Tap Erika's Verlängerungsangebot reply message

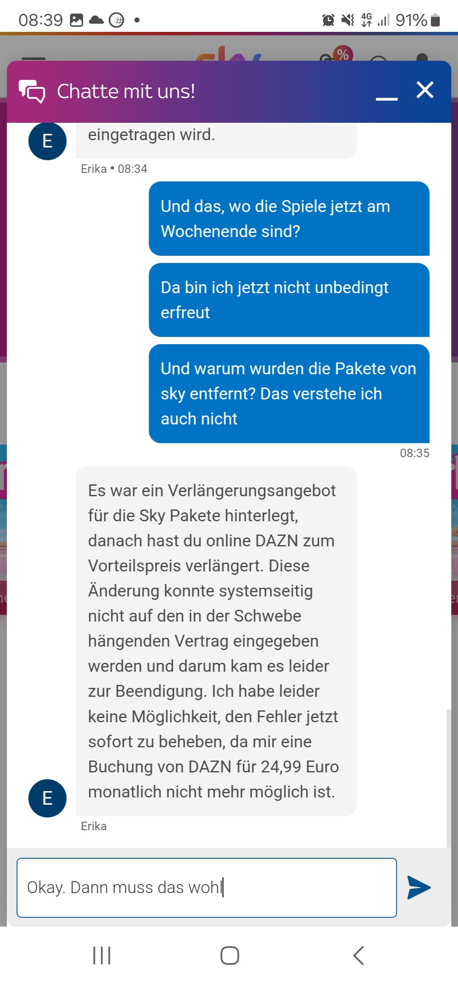click(x=216, y=641)
